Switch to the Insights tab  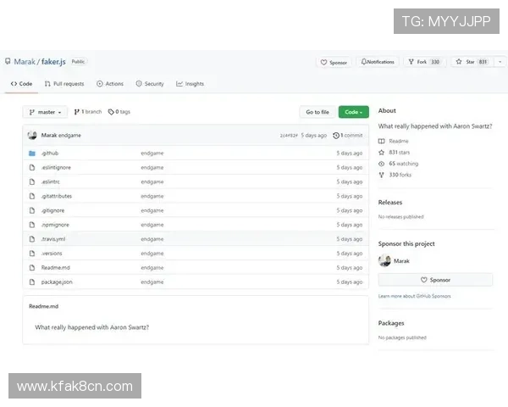click(x=190, y=84)
